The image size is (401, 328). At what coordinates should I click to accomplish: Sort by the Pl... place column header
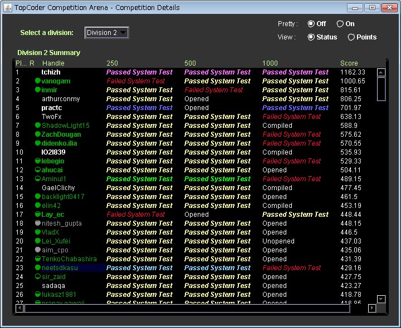coord(21,63)
